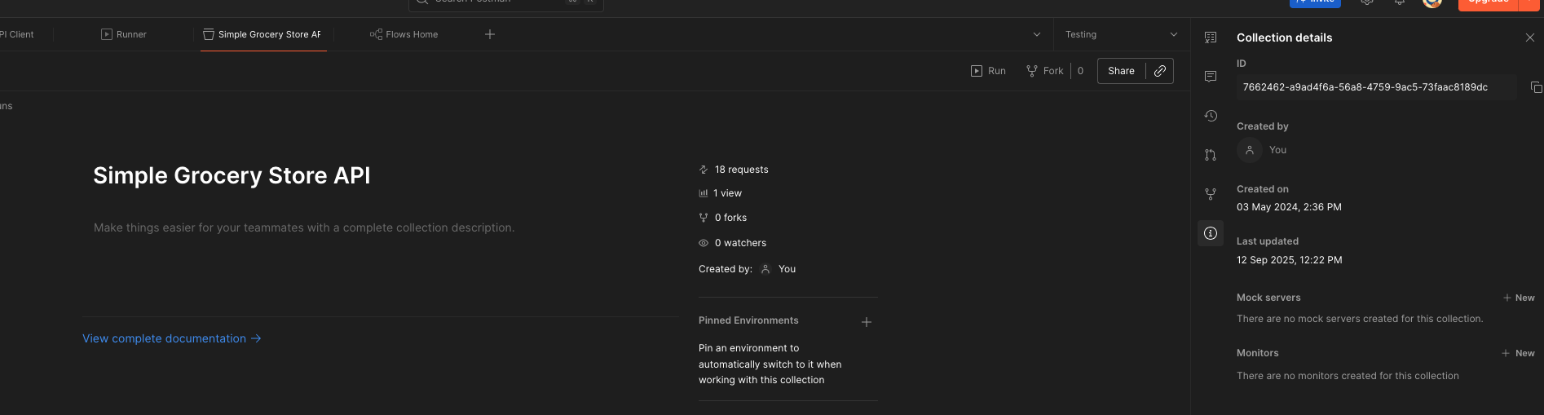Click Created by You in details panel

(x=1263, y=150)
